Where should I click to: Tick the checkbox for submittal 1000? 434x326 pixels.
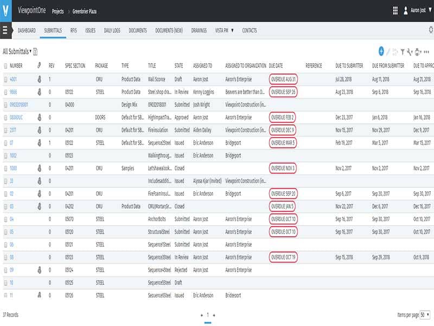[6, 168]
